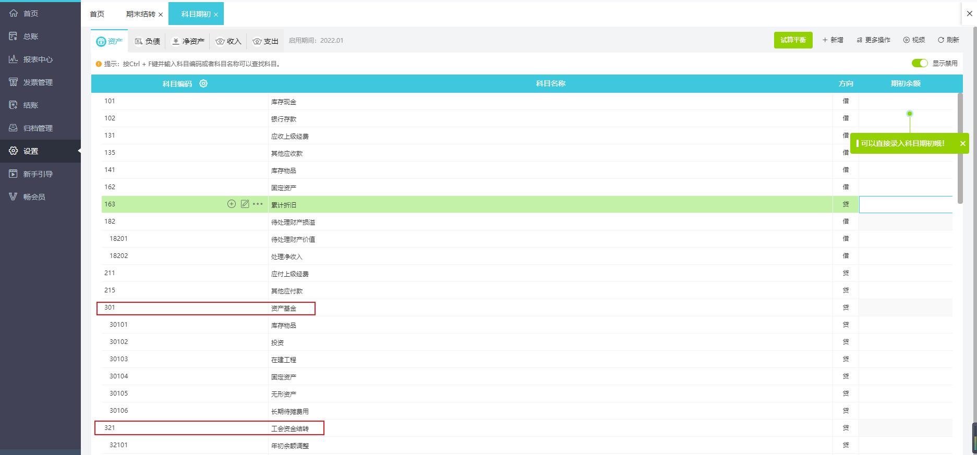
Task: Click the green 试算平衡 button
Action: tap(793, 40)
